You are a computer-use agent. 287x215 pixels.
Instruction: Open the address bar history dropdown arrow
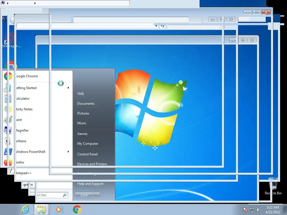(156, 26)
